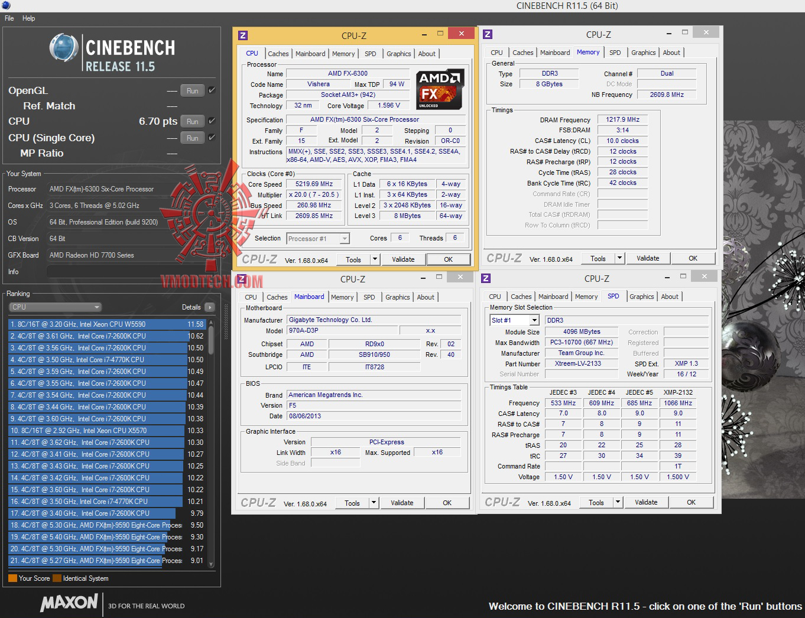Click the CPU-Z icon in the Memory window title bar
The height and width of the screenshot is (618, 805).
[488, 34]
